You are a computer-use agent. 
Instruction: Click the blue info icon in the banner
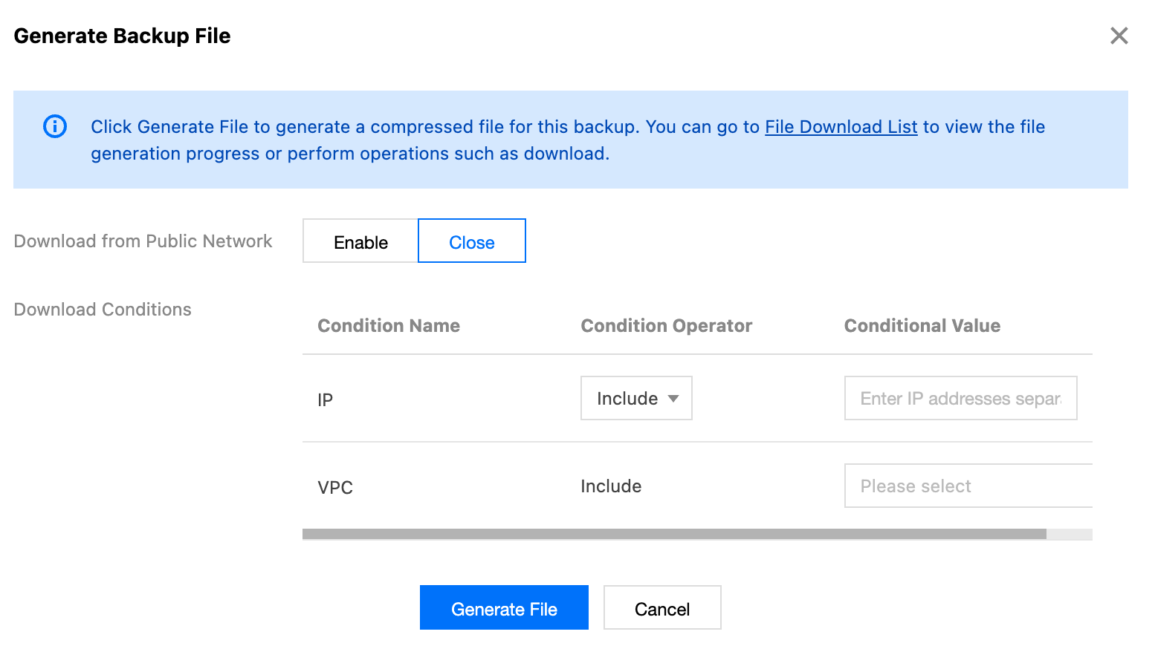(55, 126)
